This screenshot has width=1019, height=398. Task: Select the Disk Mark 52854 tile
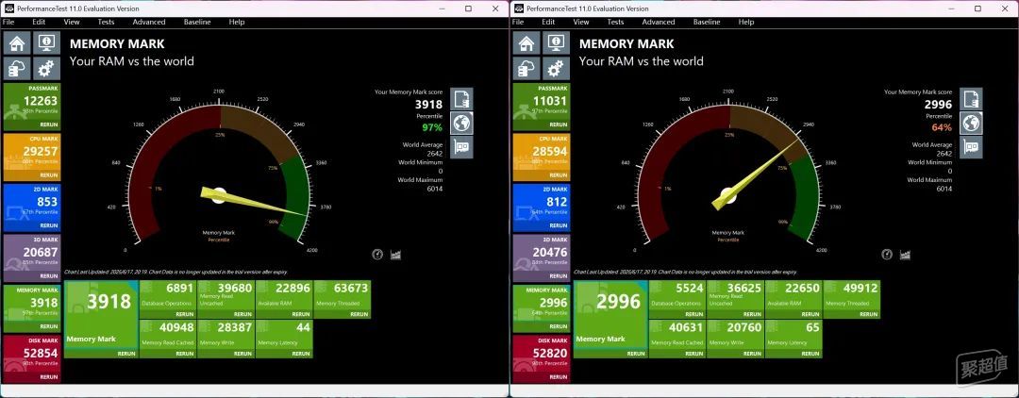tap(32, 358)
